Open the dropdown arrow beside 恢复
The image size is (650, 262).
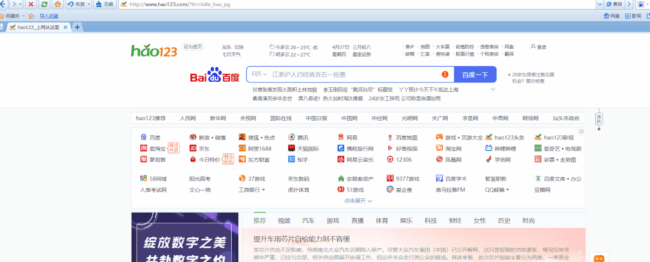click(x=88, y=4)
